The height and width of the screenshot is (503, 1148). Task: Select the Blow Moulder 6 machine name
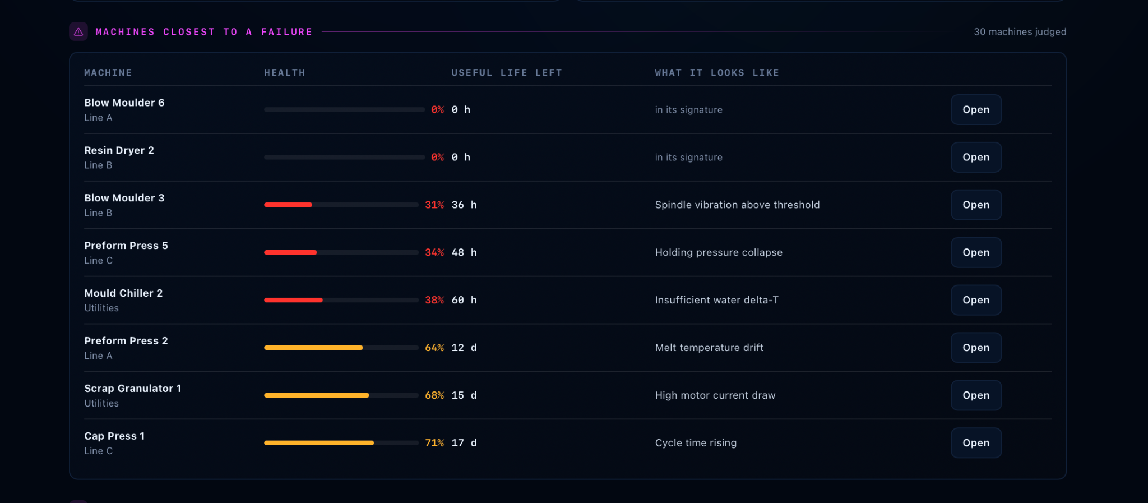[x=124, y=103]
